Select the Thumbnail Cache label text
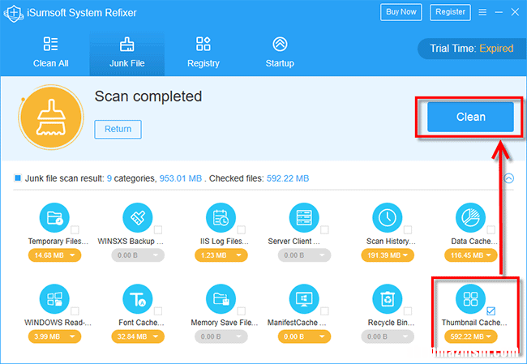The width and height of the screenshot is (527, 364). point(474,323)
